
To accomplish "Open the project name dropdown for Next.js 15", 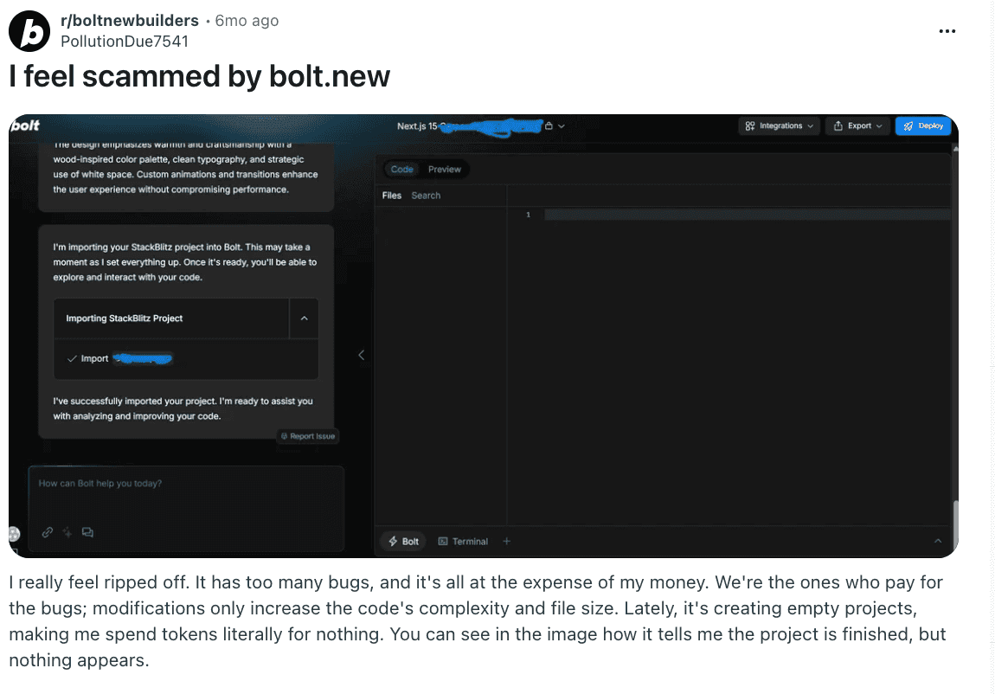I will (562, 125).
